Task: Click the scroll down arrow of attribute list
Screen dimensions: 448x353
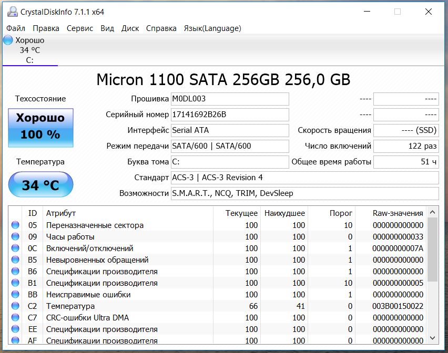Action: pos(432,338)
